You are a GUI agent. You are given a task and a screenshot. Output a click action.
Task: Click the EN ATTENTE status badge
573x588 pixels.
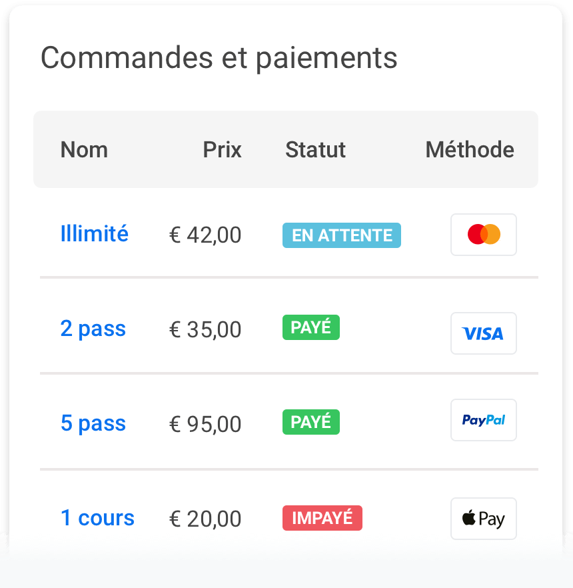coord(342,235)
